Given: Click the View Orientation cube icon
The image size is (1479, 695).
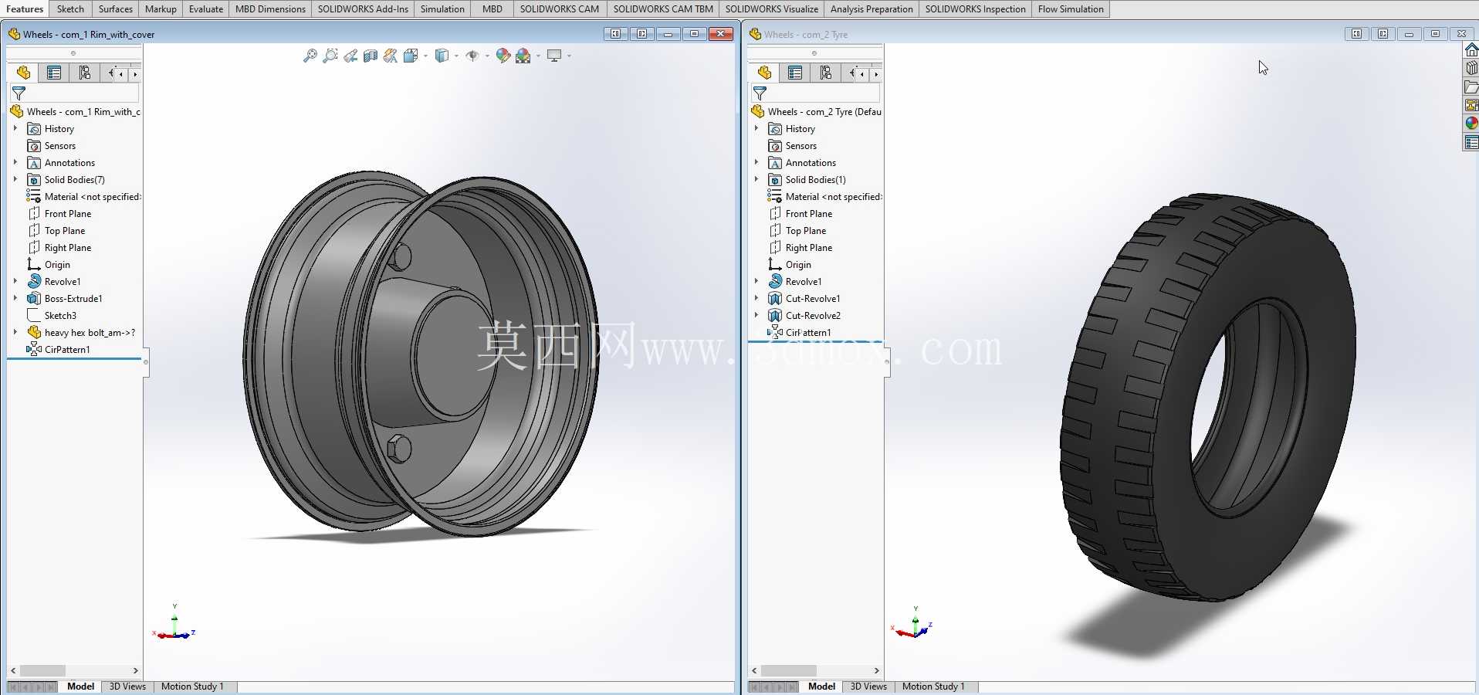Looking at the screenshot, I should (x=411, y=56).
